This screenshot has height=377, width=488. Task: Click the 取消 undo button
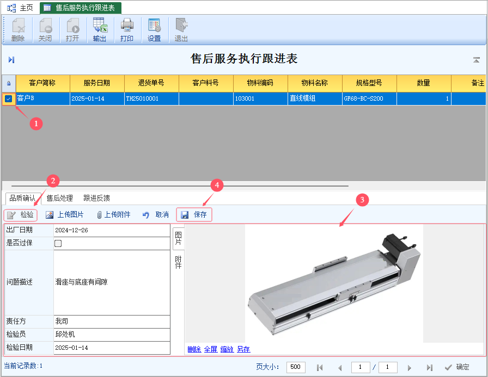pos(156,215)
